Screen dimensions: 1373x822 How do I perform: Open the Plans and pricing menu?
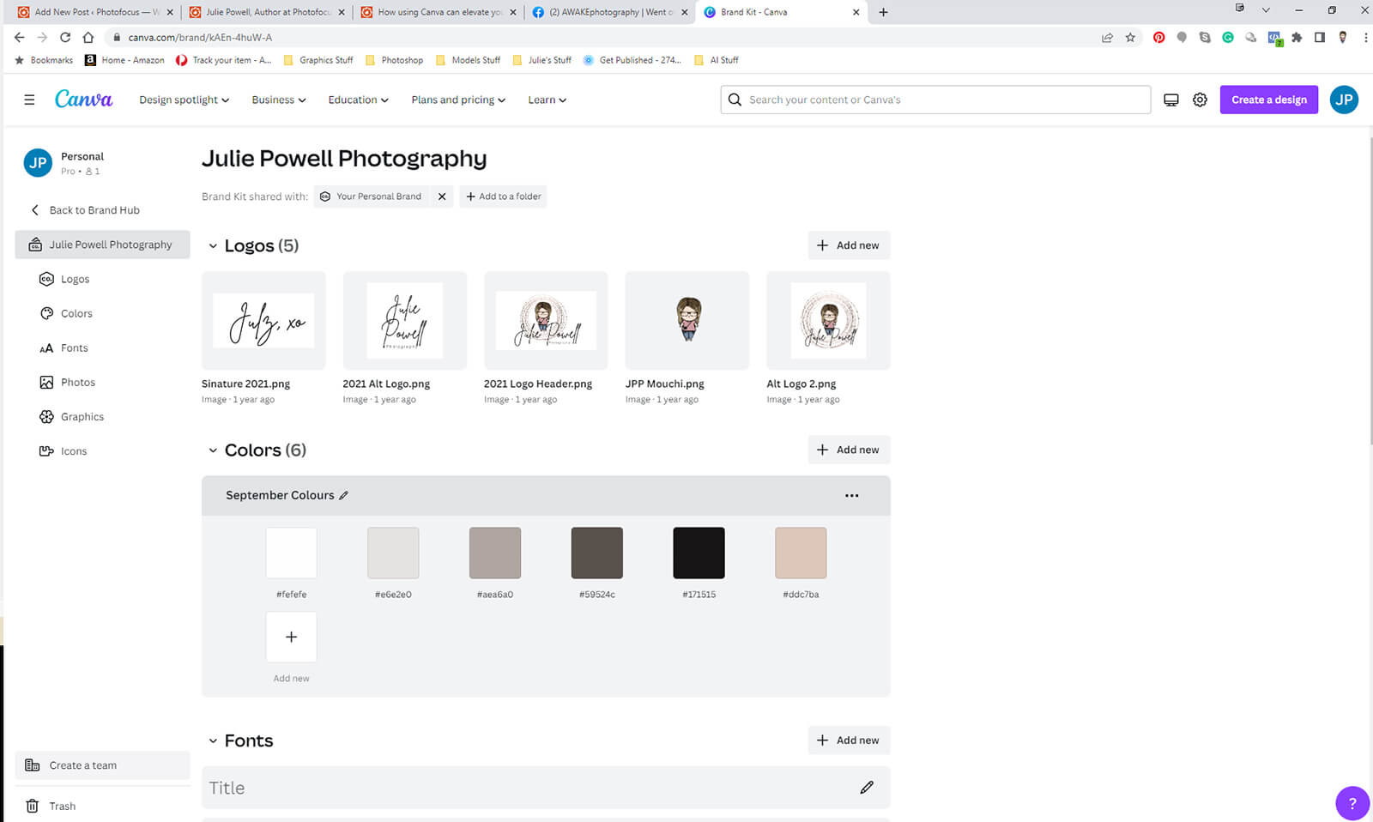(x=457, y=100)
